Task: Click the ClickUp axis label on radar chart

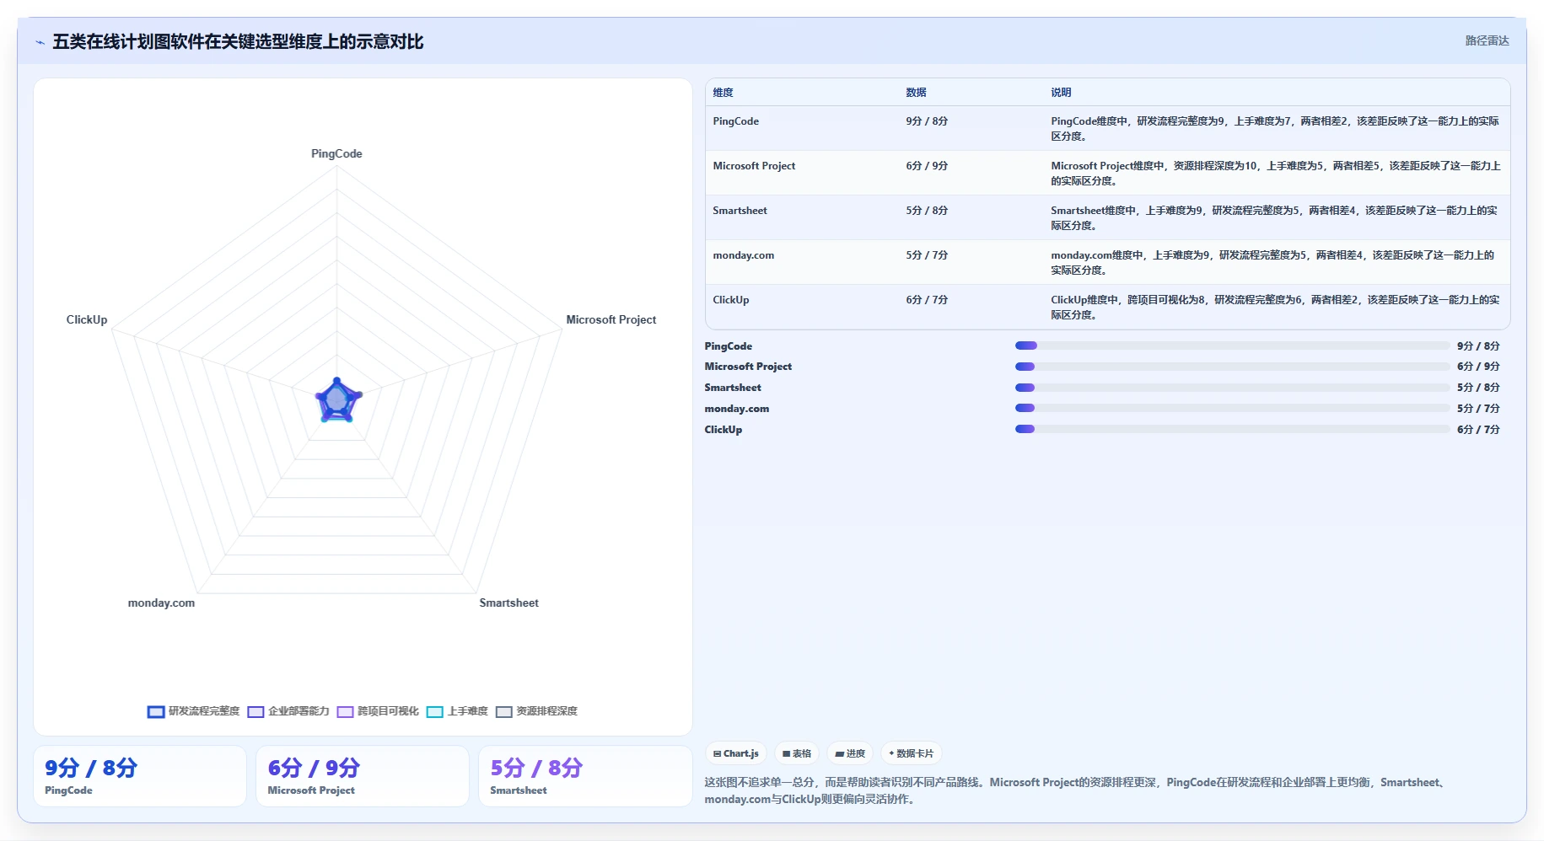Action: point(87,319)
